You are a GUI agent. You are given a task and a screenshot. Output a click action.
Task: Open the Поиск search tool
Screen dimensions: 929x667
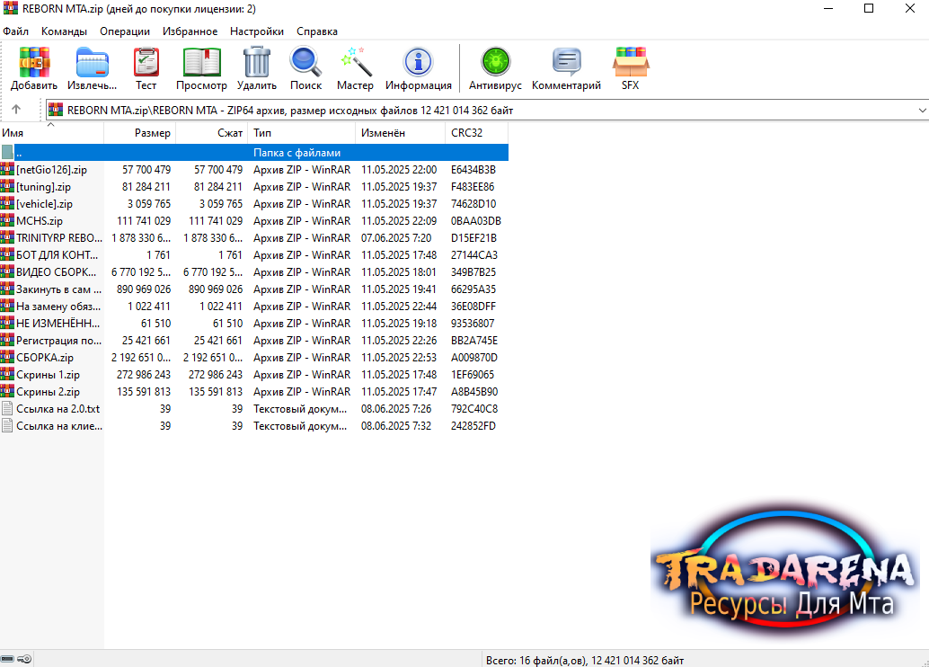[305, 62]
